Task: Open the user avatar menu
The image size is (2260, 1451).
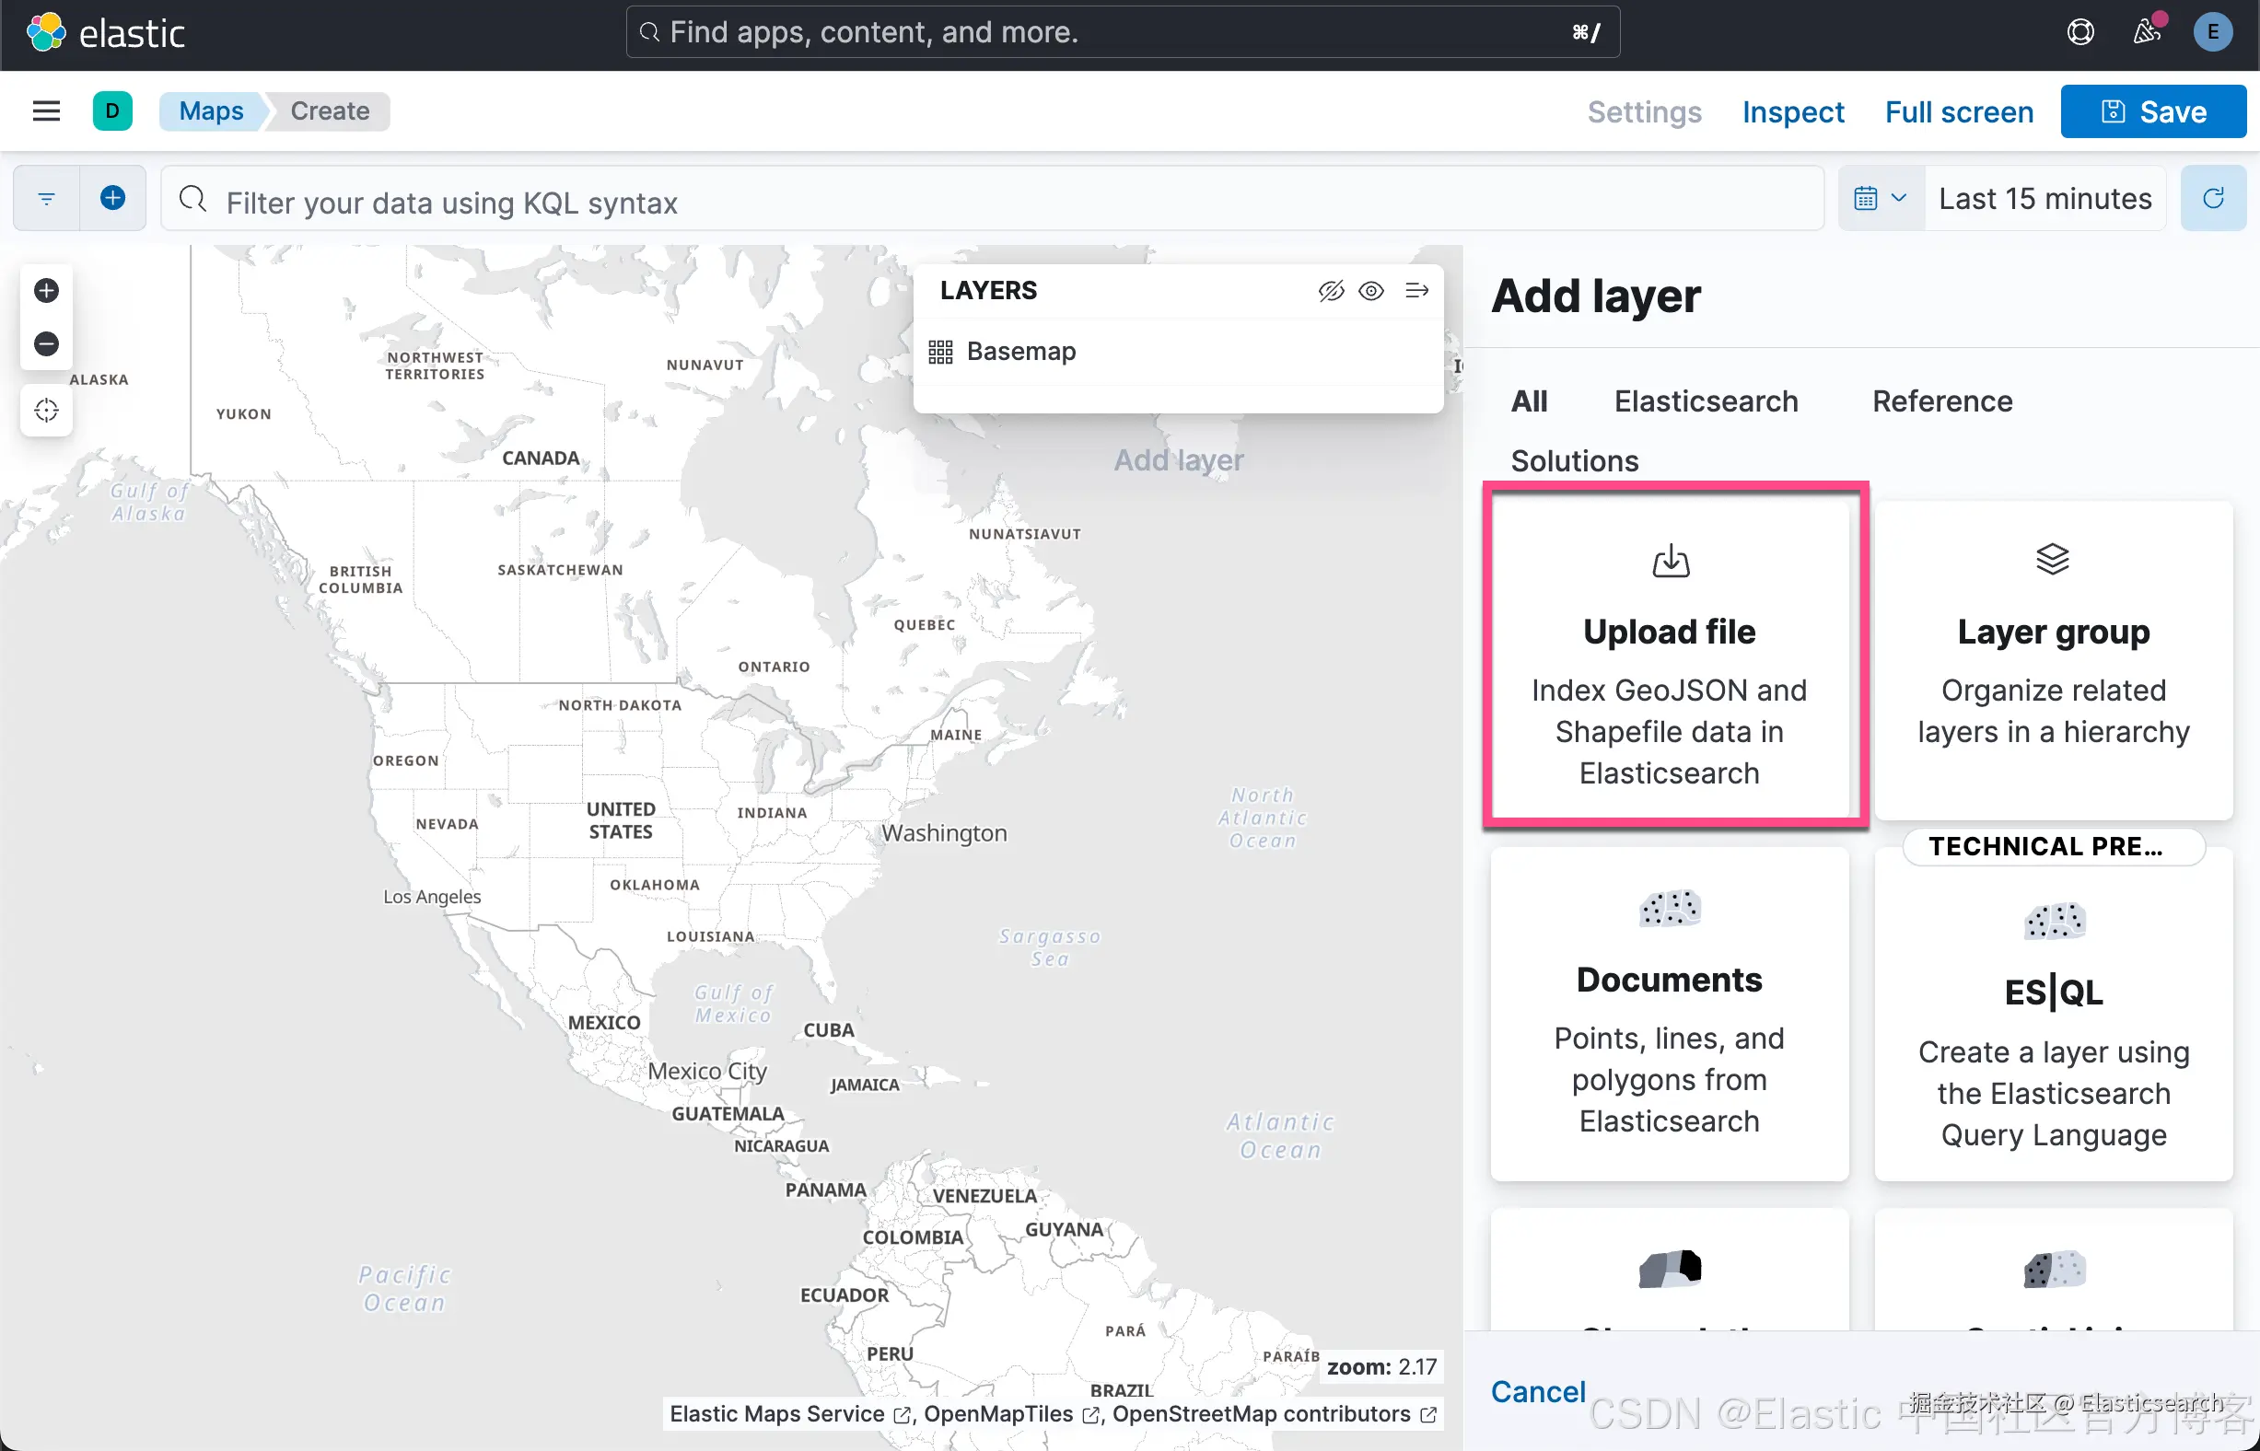Action: coord(2212,32)
